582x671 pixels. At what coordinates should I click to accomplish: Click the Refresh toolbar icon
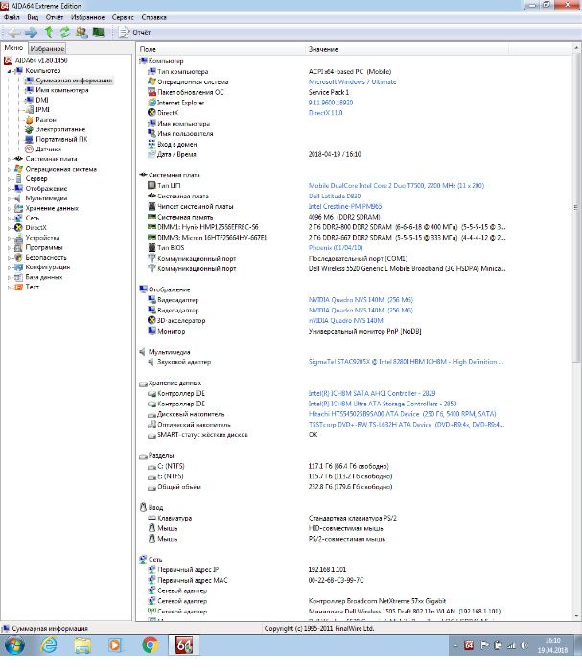click(64, 32)
